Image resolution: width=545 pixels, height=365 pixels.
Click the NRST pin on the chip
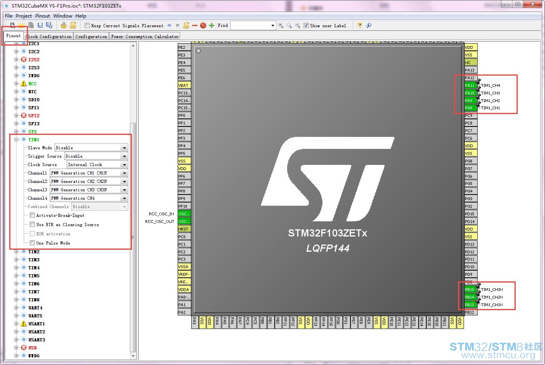(x=184, y=229)
